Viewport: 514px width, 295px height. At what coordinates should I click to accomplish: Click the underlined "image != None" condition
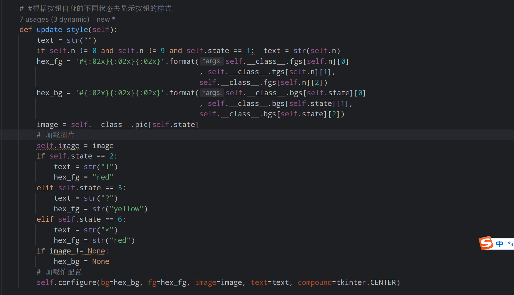click(77, 251)
